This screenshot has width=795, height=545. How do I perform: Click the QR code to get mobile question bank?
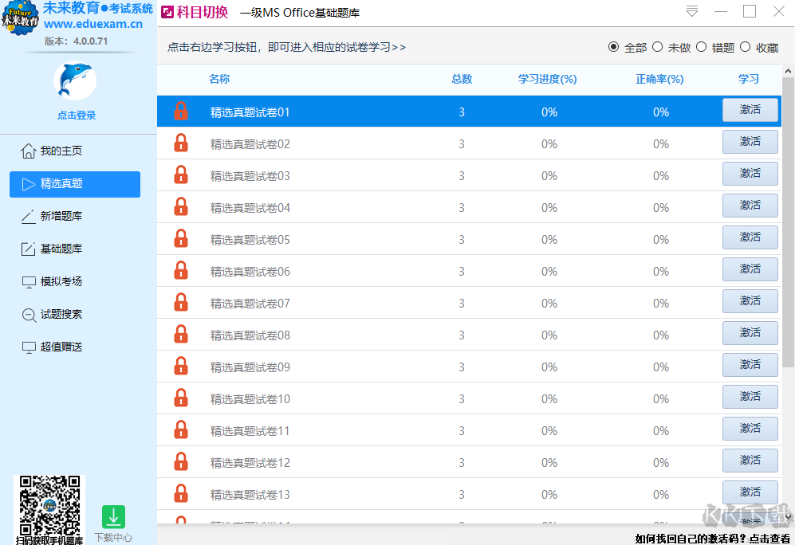49,504
